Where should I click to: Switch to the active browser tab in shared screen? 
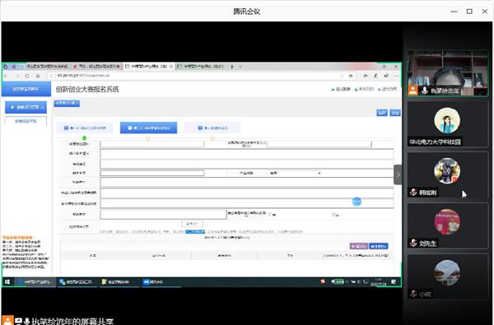click(x=149, y=67)
